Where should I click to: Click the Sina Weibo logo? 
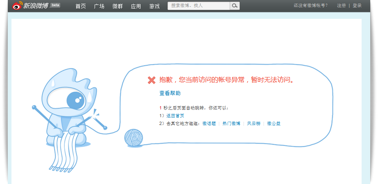(30, 5)
